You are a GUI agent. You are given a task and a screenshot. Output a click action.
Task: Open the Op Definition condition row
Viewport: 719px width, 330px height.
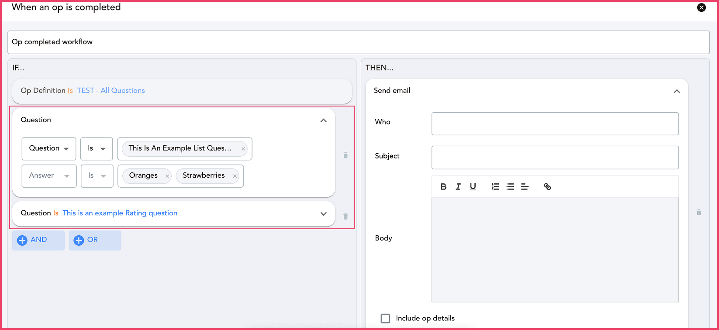pos(182,91)
